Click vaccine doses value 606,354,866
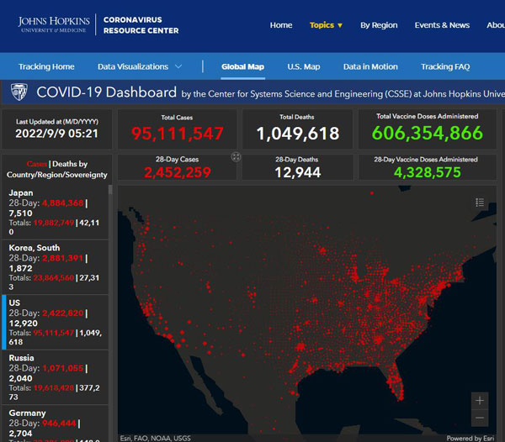The height and width of the screenshot is (442, 505). click(x=428, y=133)
